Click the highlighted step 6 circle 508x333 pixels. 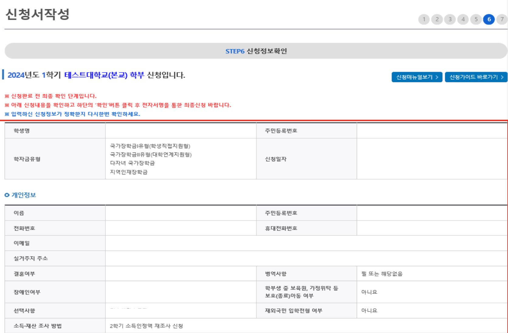point(489,19)
